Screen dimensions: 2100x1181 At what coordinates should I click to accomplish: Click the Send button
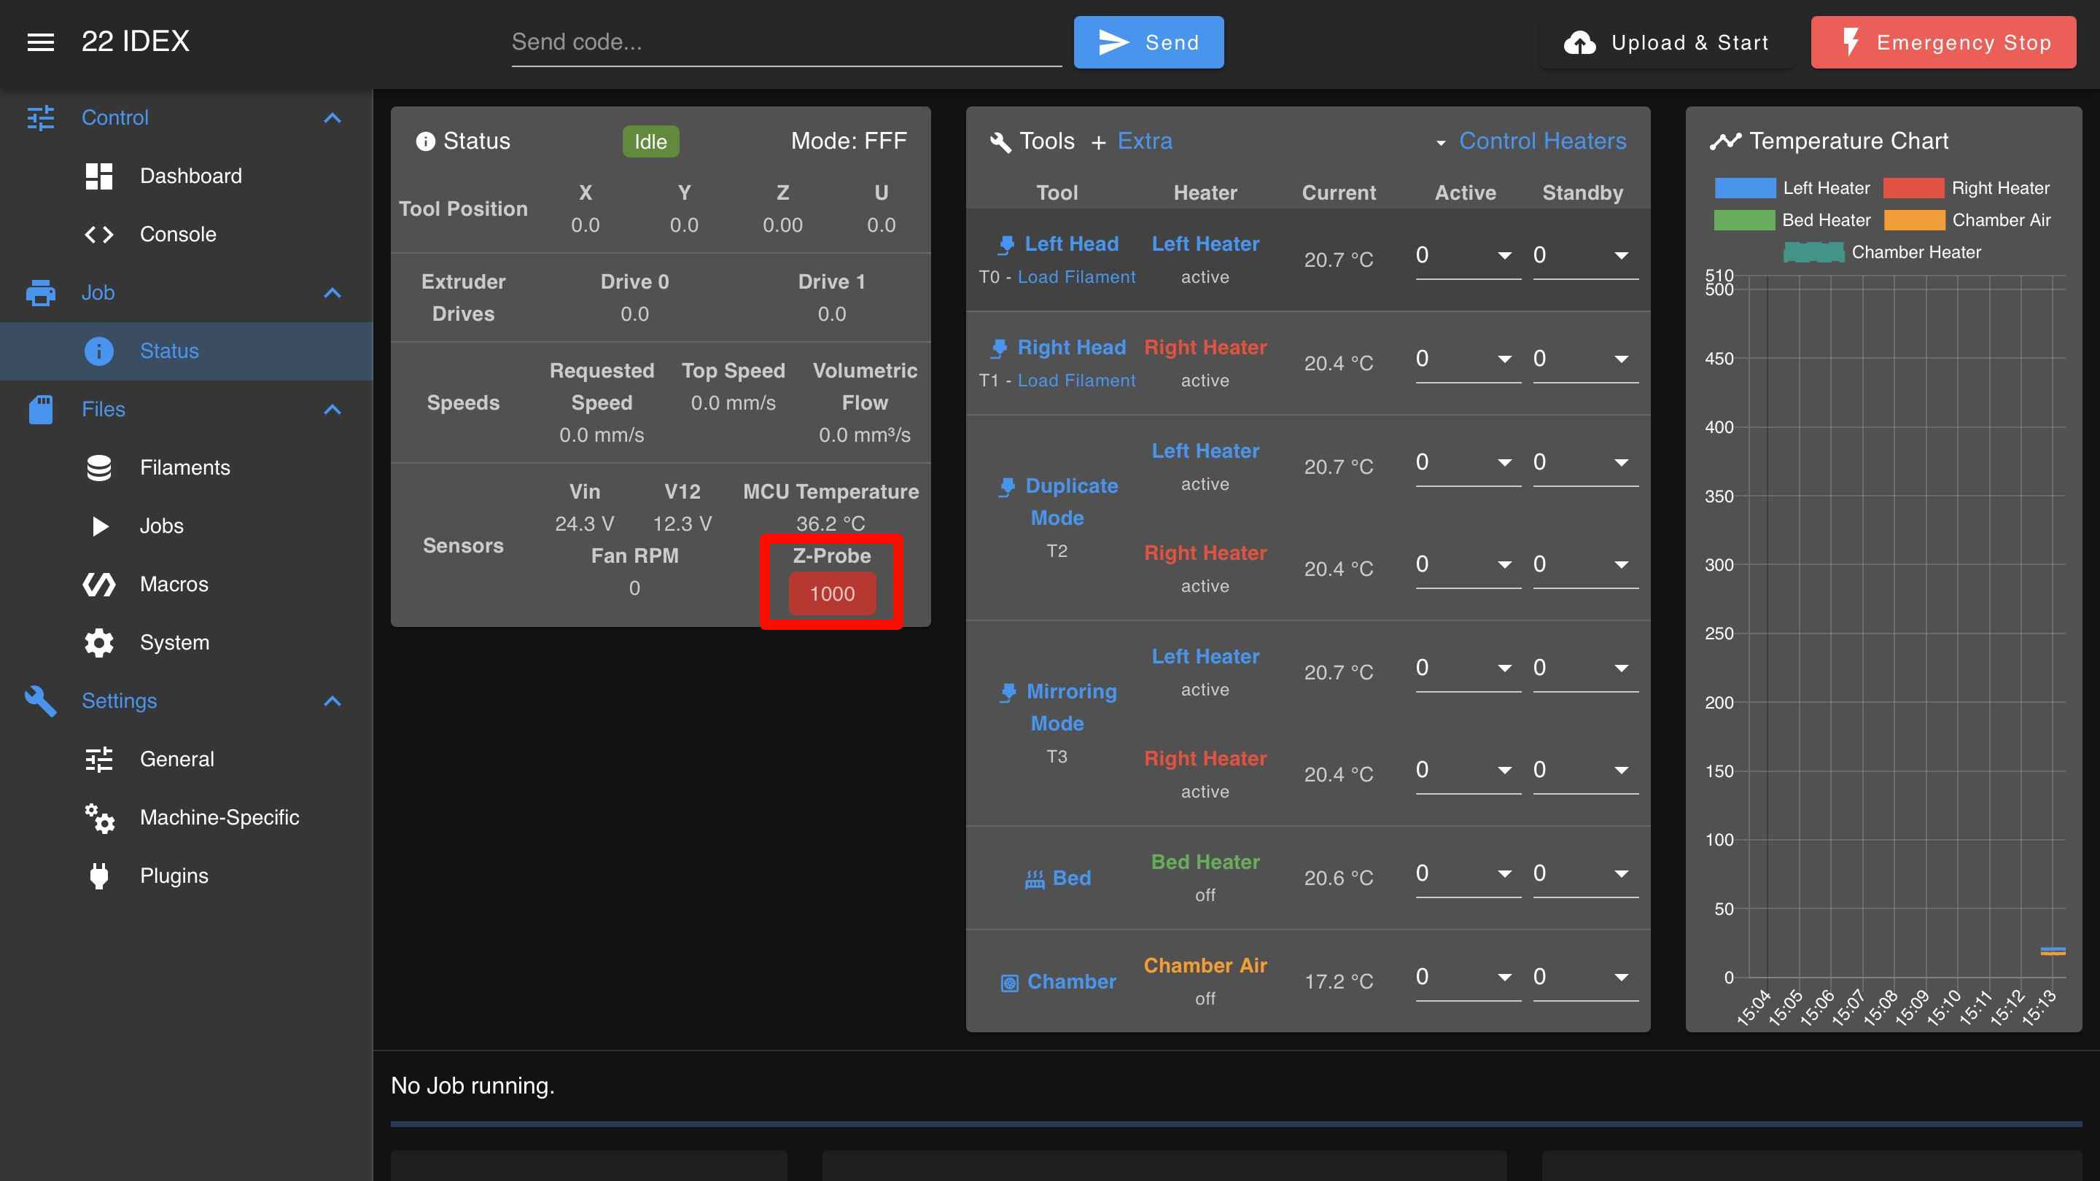(x=1148, y=42)
